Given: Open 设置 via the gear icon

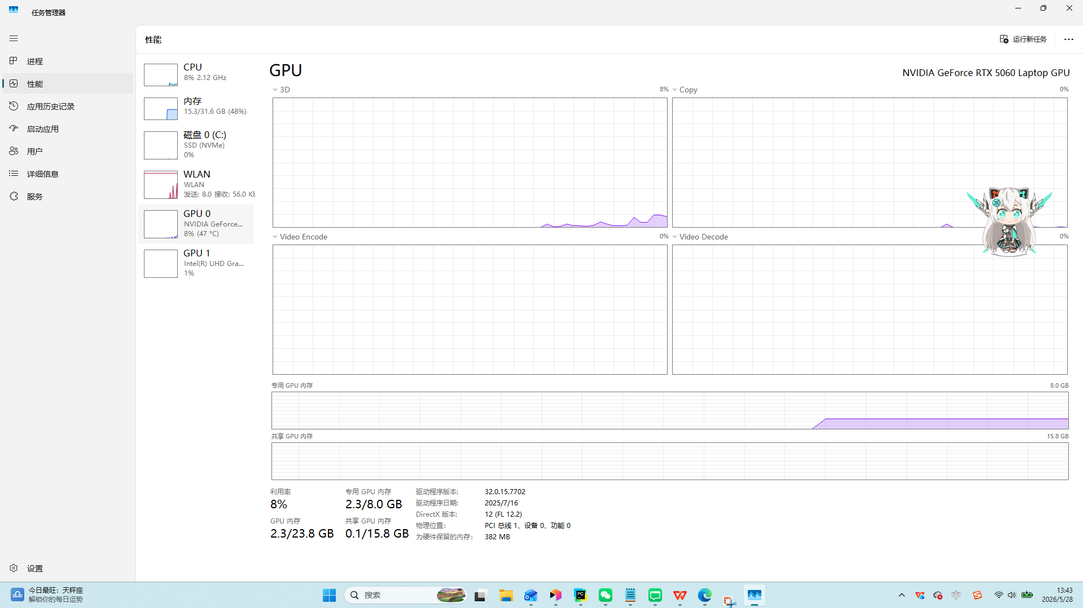Looking at the screenshot, I should [14, 568].
